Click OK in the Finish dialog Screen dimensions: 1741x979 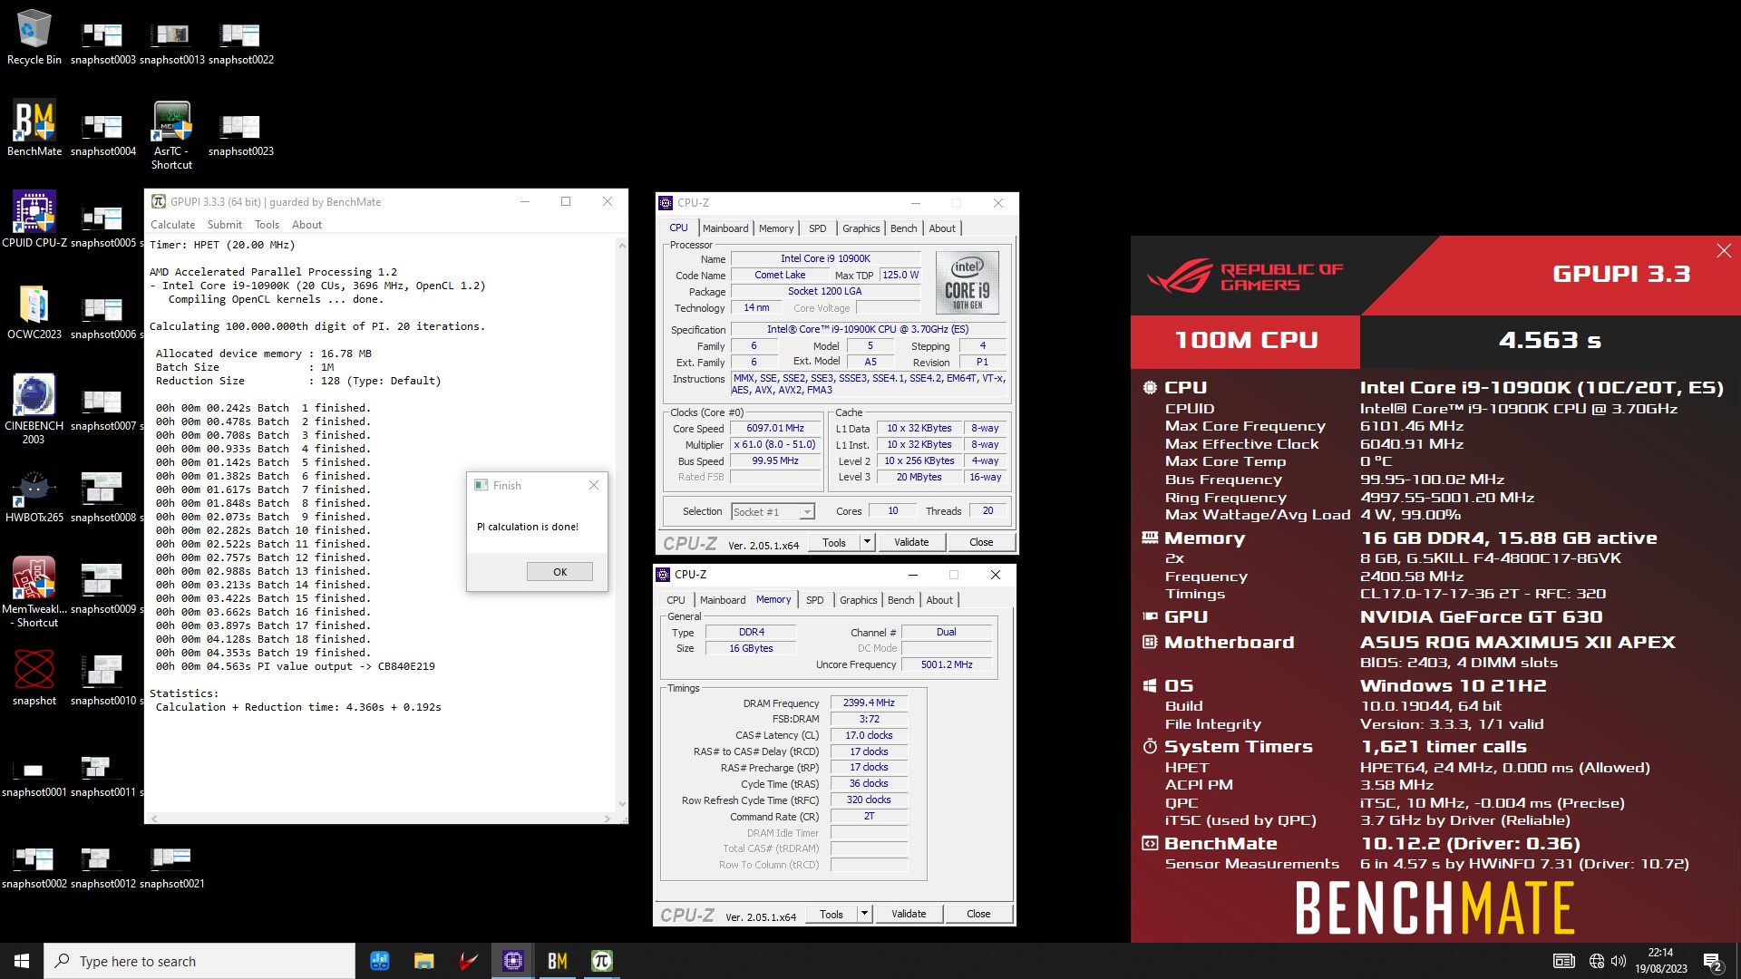pos(559,572)
